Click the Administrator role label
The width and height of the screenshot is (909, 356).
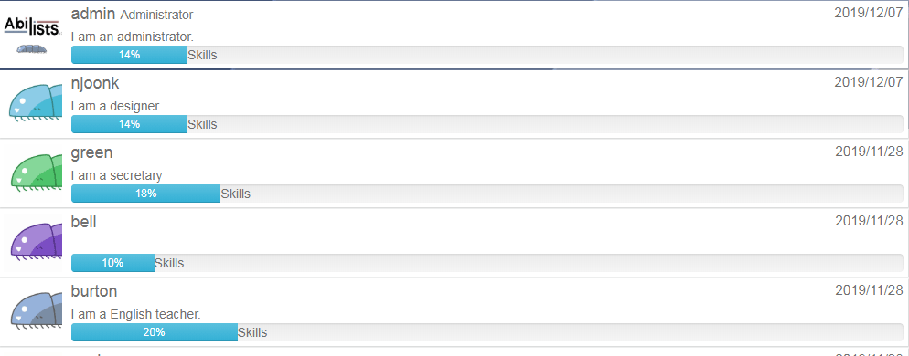(156, 15)
